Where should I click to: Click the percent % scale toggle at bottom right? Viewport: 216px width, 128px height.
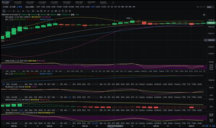point(210,126)
